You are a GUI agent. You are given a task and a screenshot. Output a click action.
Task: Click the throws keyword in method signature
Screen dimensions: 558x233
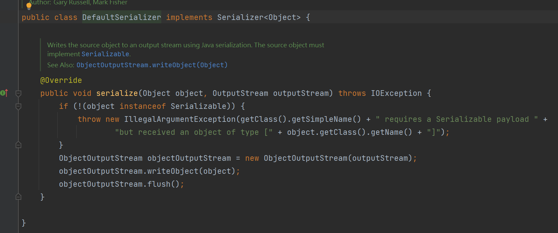click(x=352, y=93)
